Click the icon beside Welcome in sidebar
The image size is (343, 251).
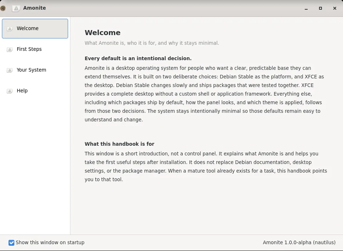click(x=10, y=29)
